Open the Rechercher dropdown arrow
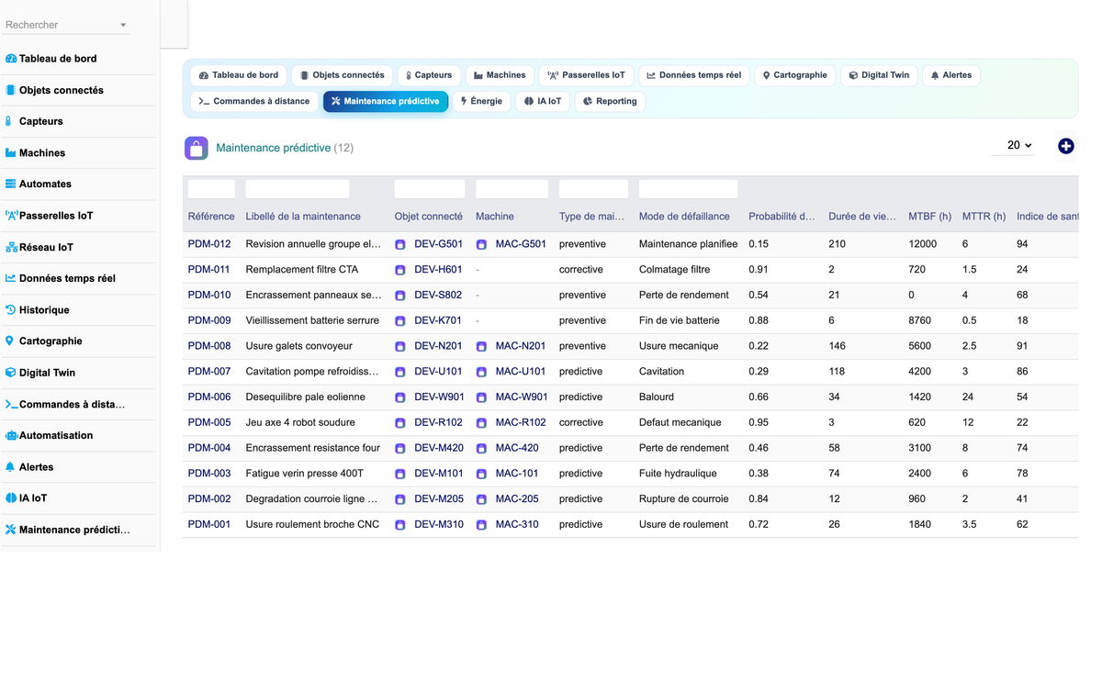The height and width of the screenshot is (682, 1102). [123, 25]
